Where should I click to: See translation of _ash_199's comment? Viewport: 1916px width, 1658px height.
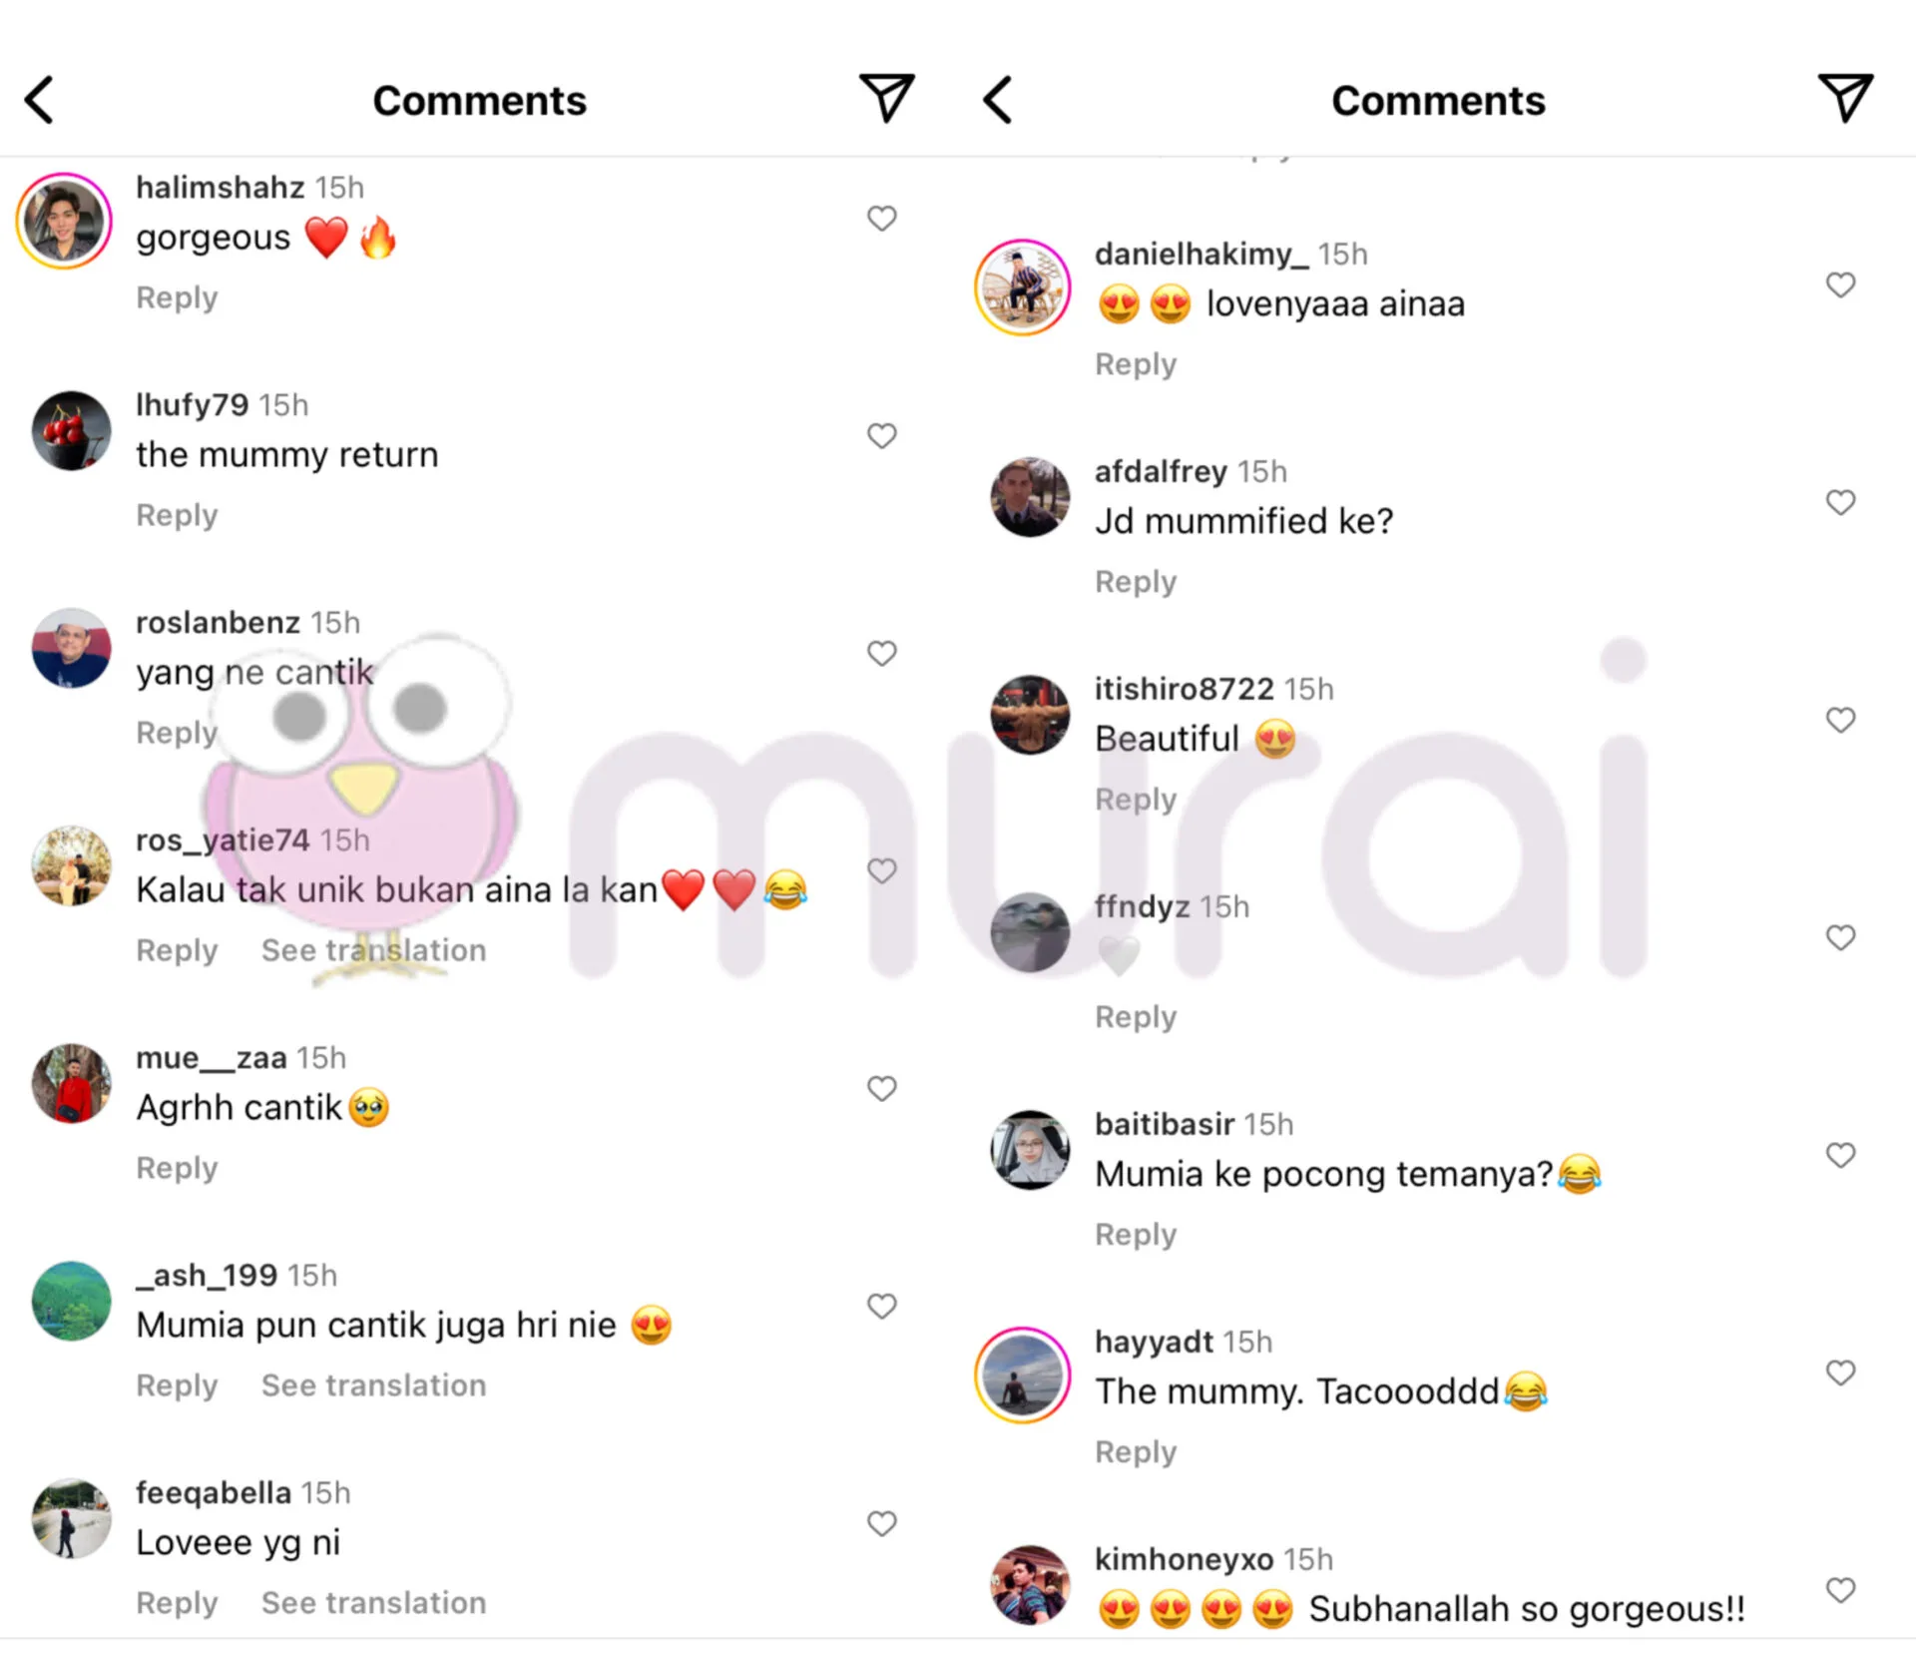pos(373,1384)
